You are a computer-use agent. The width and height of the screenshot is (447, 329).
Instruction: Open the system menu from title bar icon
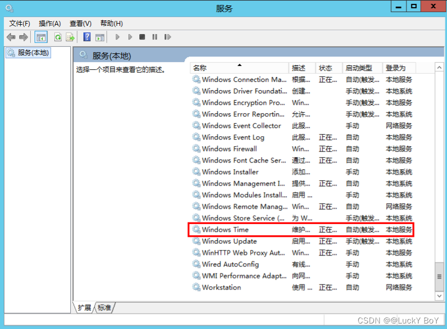[9, 8]
